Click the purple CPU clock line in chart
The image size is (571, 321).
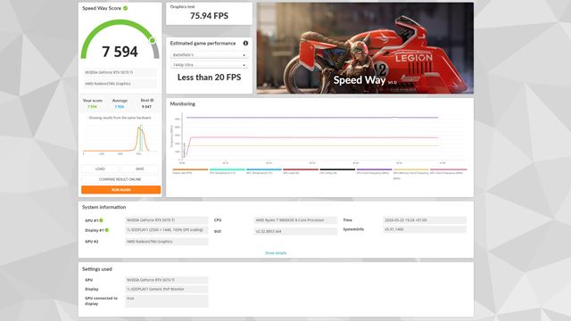(x=312, y=118)
